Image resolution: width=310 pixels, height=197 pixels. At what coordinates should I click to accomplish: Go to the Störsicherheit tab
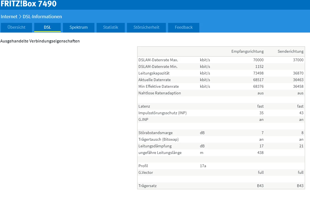[x=146, y=27]
